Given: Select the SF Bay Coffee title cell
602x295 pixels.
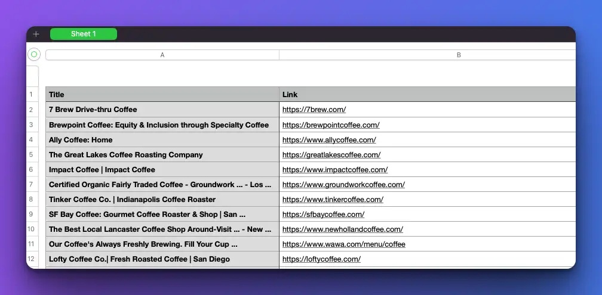Looking at the screenshot, I should click(162, 214).
